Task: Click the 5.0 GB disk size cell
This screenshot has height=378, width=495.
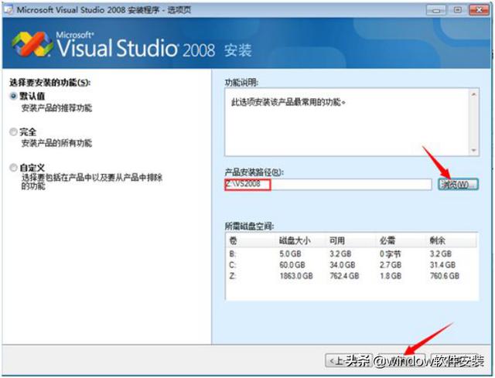Action: [x=290, y=254]
